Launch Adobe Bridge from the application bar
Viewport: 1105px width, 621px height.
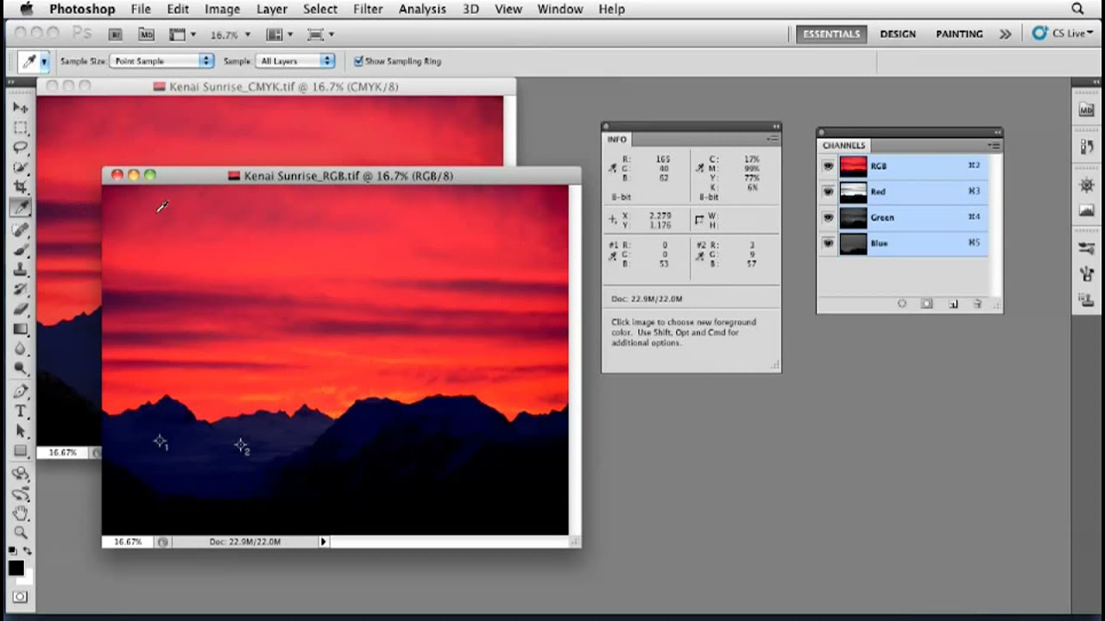point(115,34)
